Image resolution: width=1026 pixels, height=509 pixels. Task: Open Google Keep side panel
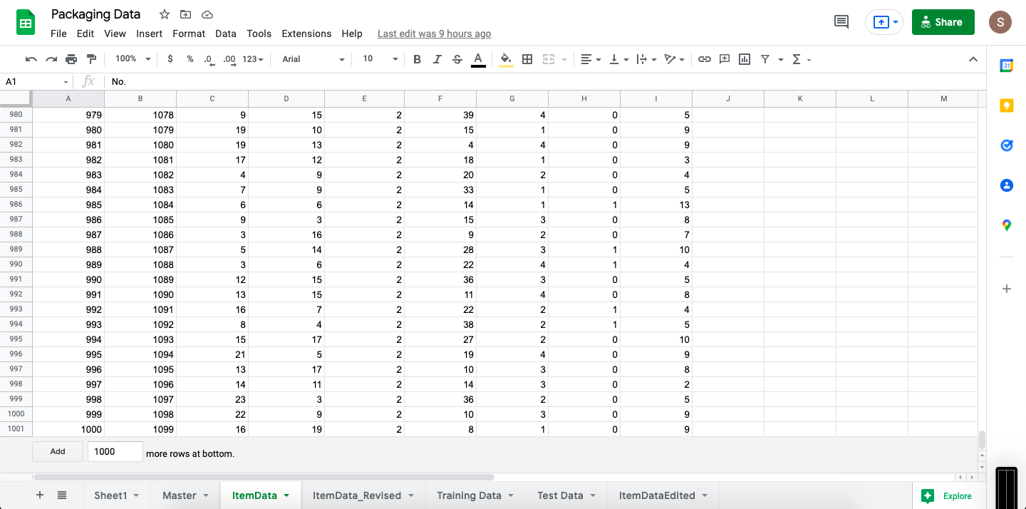click(1007, 106)
